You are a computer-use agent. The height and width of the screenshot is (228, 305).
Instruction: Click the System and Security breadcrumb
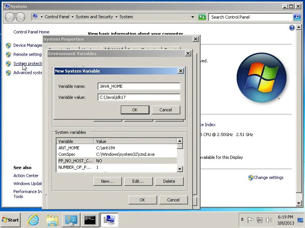tap(94, 17)
